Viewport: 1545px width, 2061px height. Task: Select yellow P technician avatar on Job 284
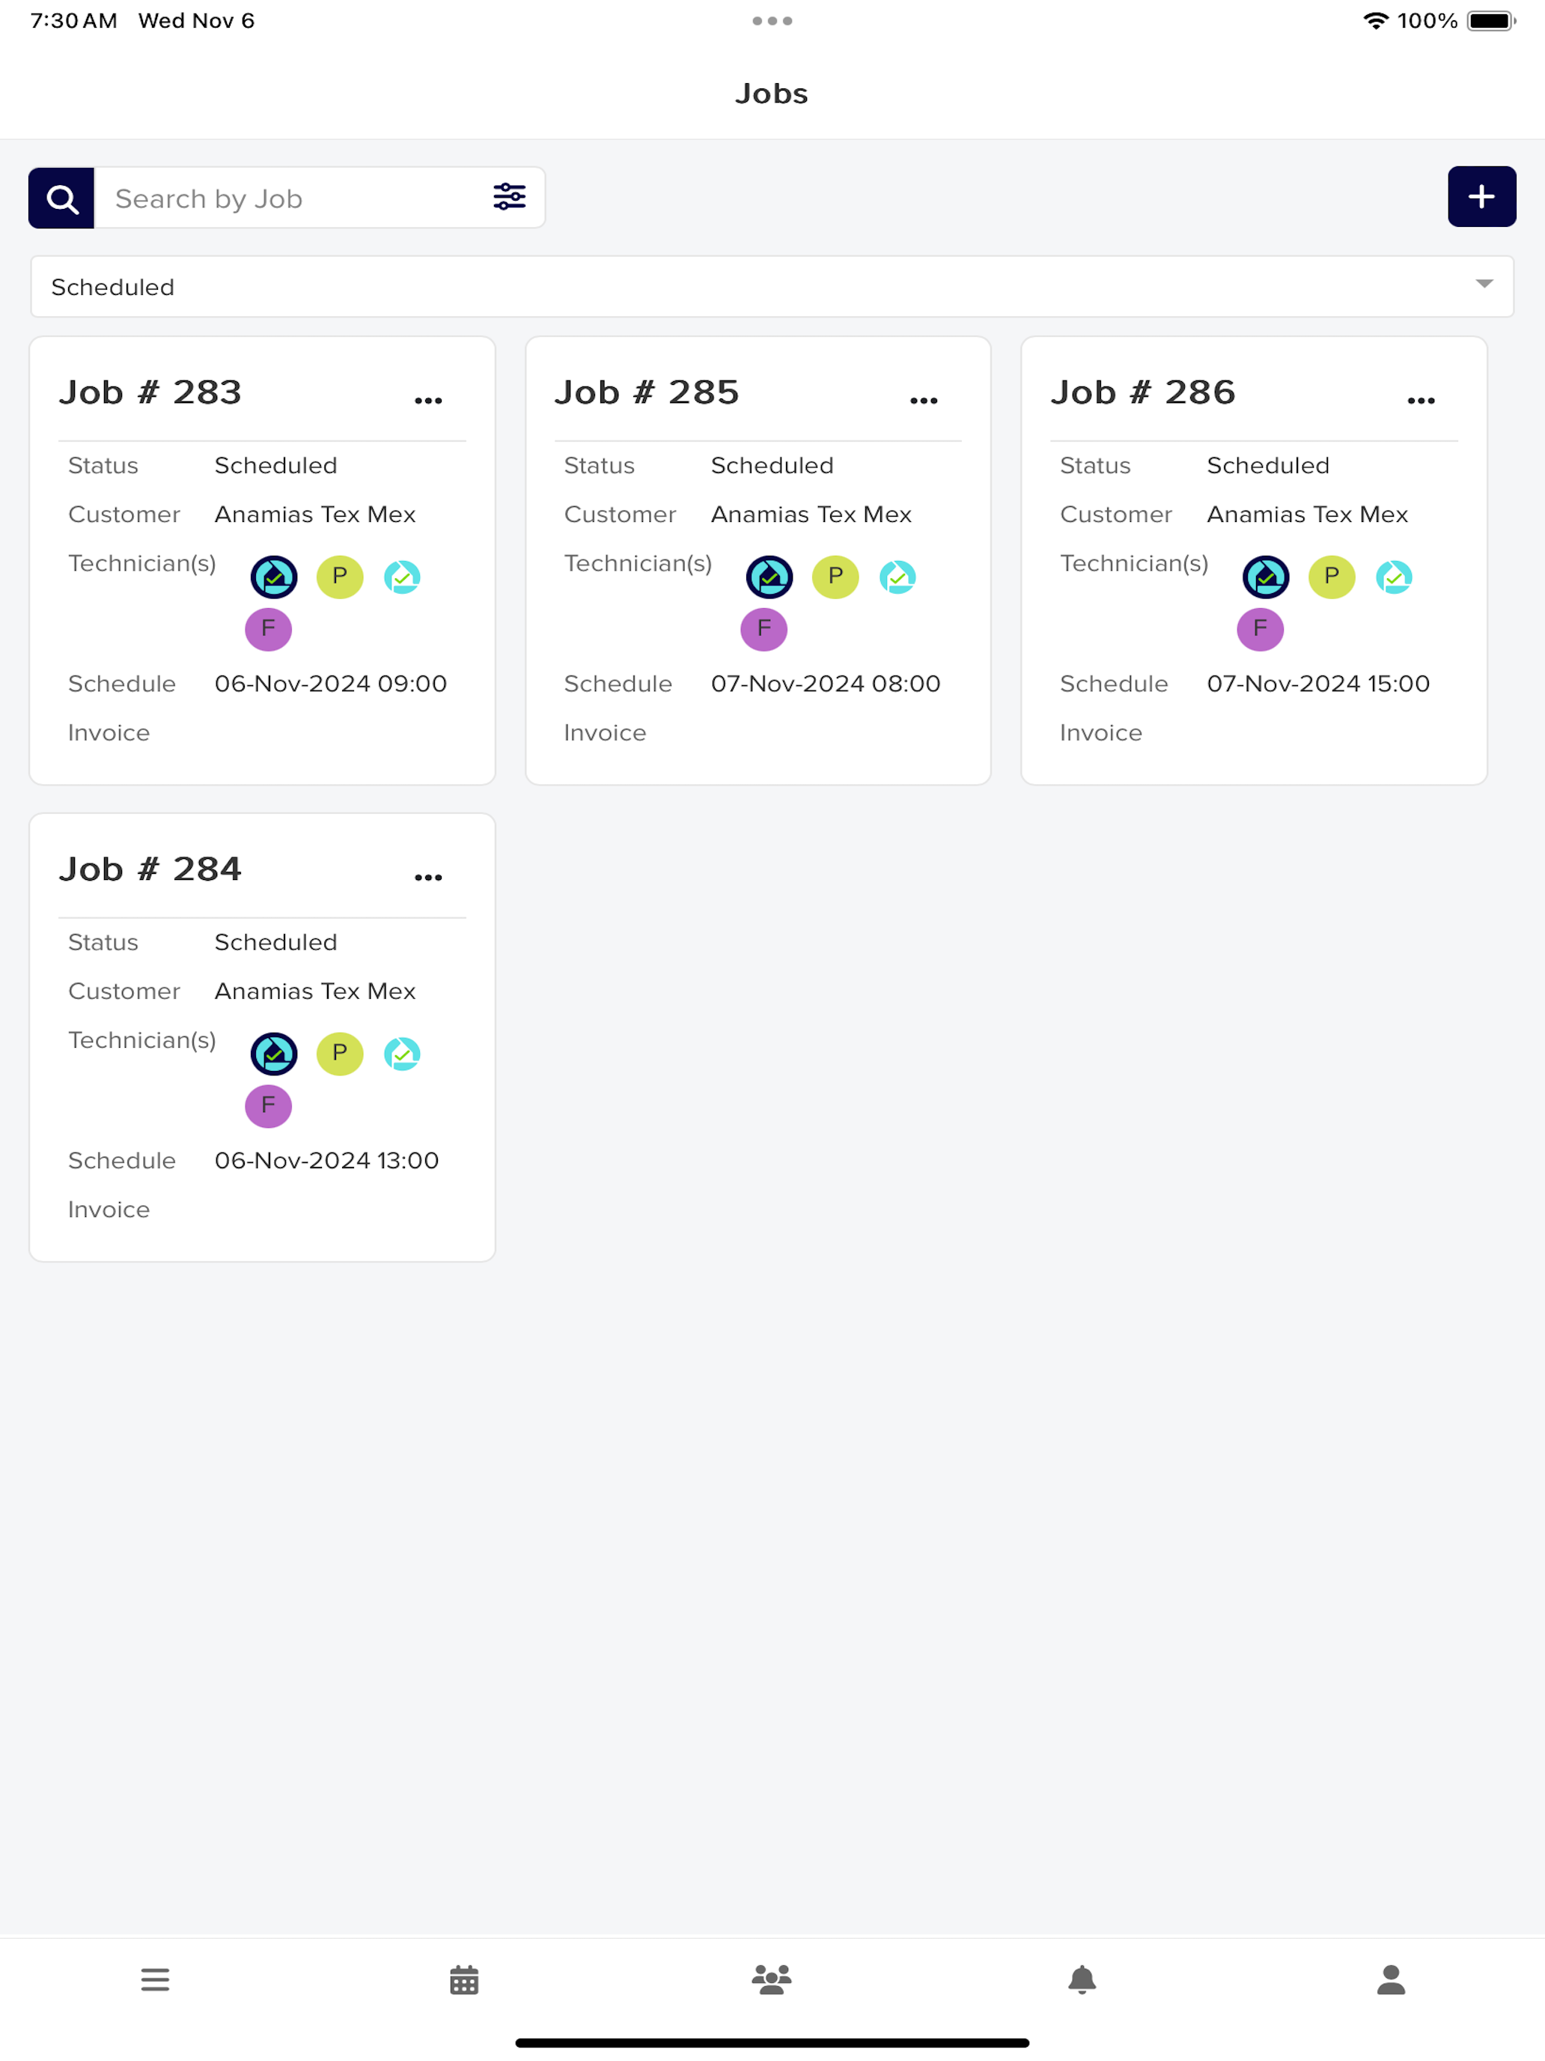[x=340, y=1054]
